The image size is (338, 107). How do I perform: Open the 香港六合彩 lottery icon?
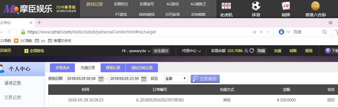point(315,6)
